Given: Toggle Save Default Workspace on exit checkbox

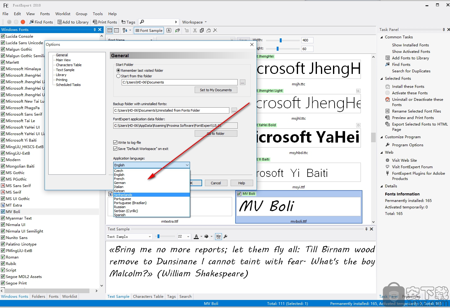Looking at the screenshot, I should click(x=115, y=149).
